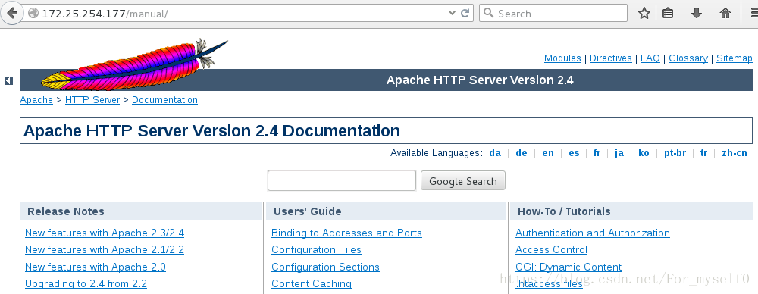Switch language to pt-br
This screenshot has width=758, height=294.
pyautogui.click(x=675, y=153)
